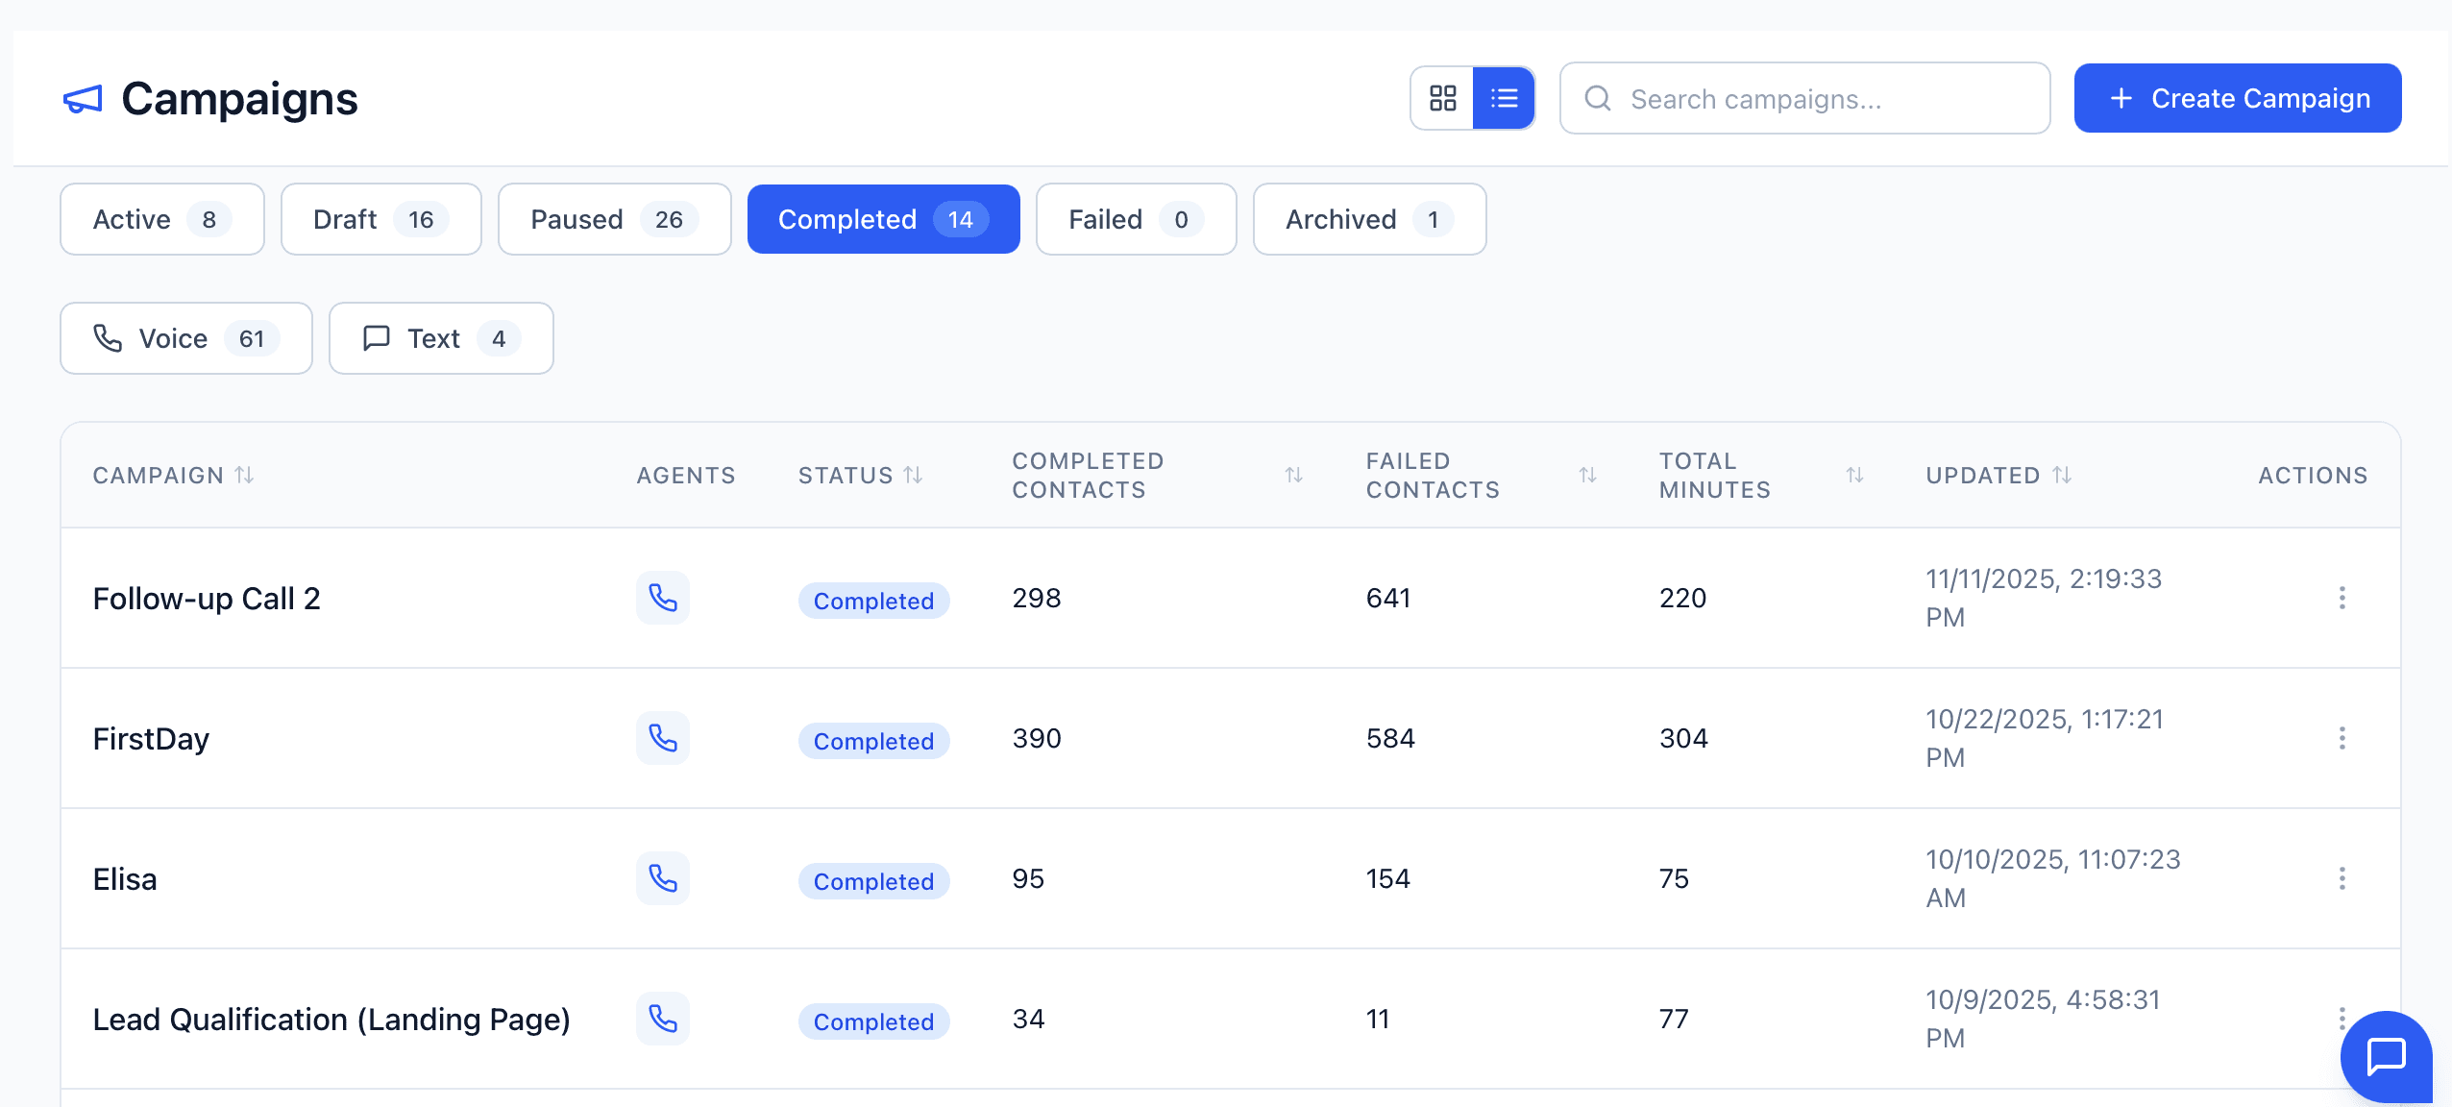Open actions menu for Elisa row

pyautogui.click(x=2342, y=878)
